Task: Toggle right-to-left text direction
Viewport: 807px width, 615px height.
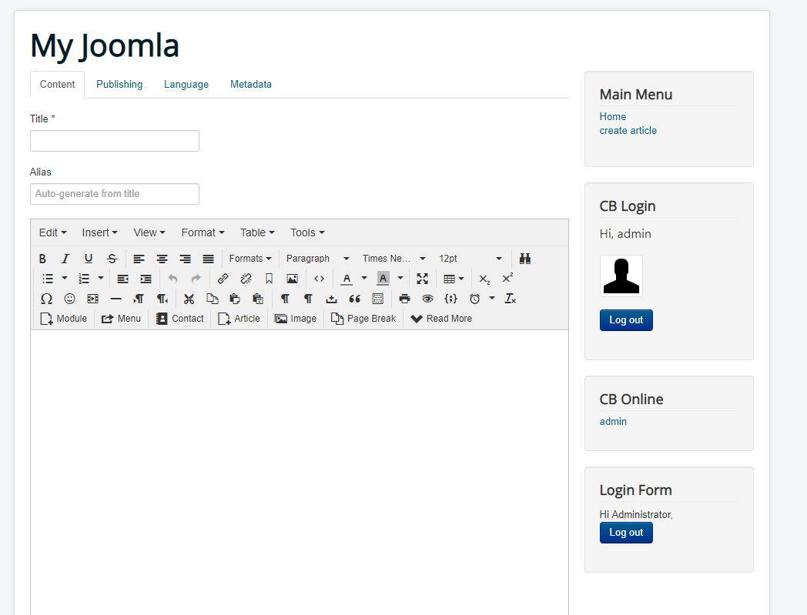Action: tap(162, 299)
